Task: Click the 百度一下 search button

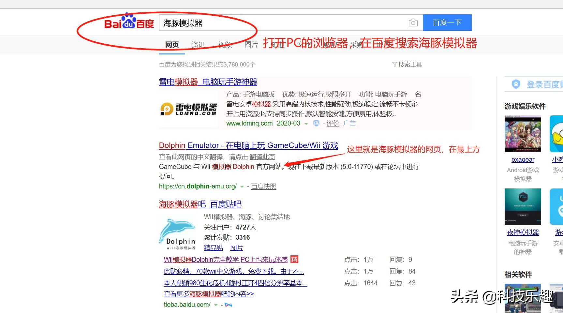Action: 447,22
